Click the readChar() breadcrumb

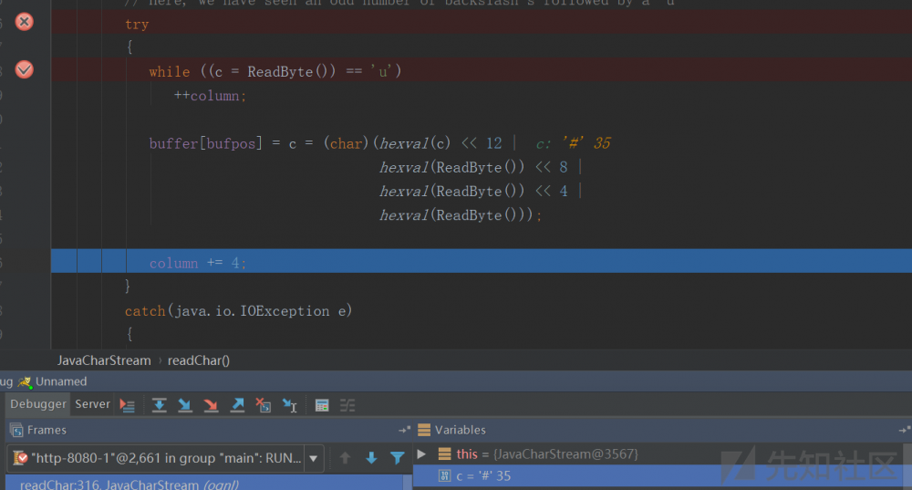pyautogui.click(x=198, y=360)
